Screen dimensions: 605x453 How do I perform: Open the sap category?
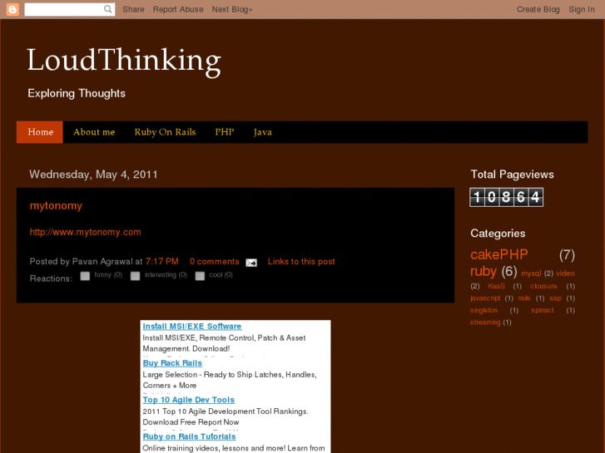tap(555, 298)
